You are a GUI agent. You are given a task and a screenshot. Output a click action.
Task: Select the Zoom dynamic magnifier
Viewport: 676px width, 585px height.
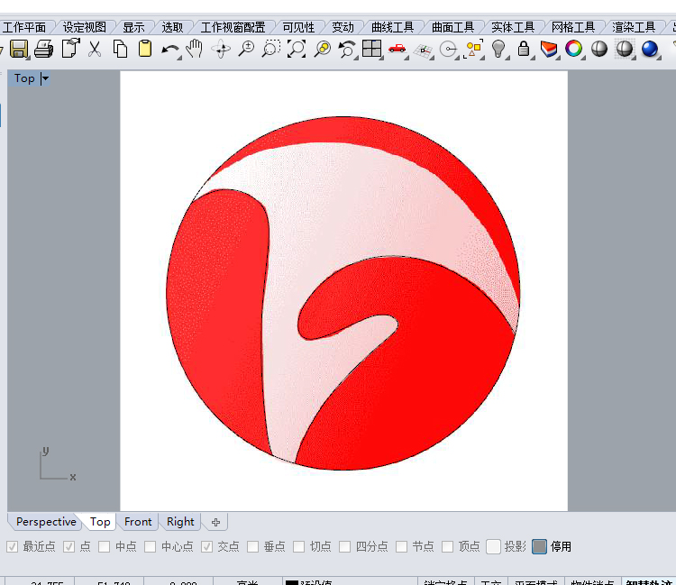246,49
